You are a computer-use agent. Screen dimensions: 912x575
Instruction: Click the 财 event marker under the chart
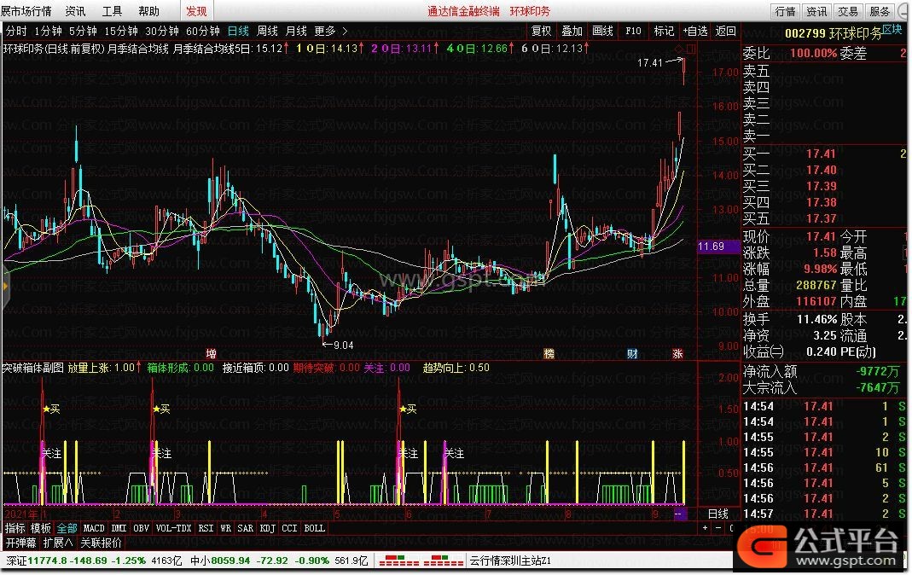pyautogui.click(x=632, y=353)
